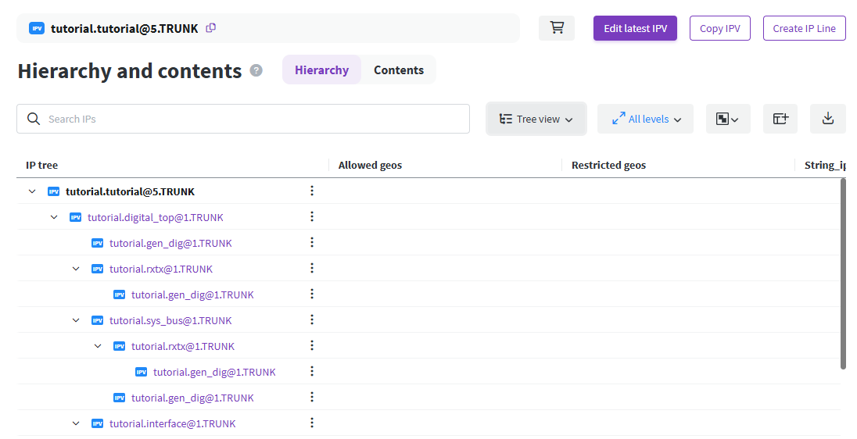Click the download icon button
The width and height of the screenshot is (857, 439).
coord(827,119)
